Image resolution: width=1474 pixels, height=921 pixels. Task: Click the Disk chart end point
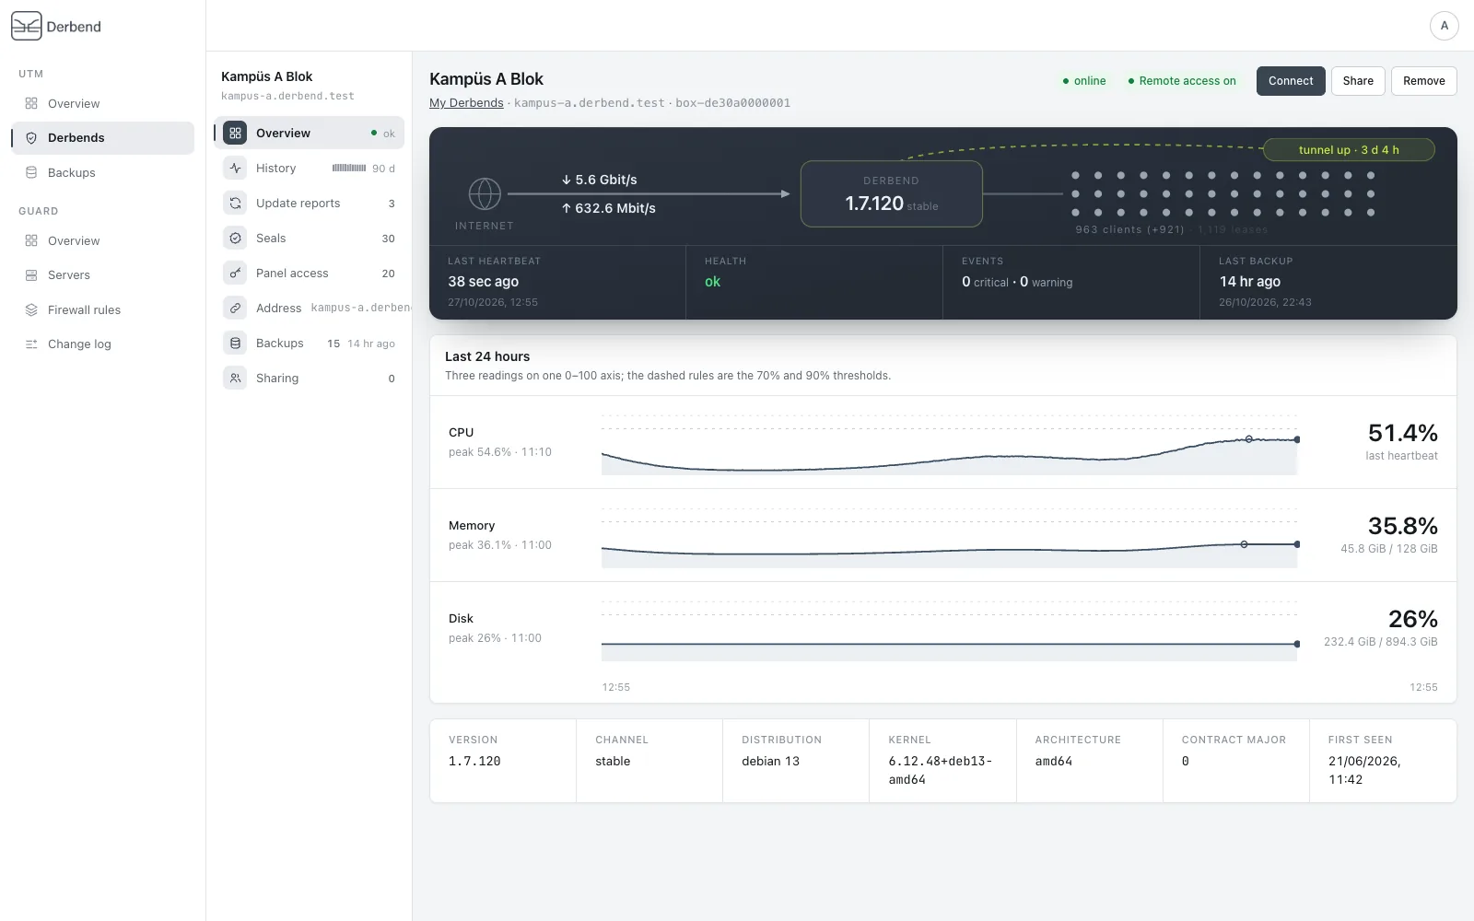tap(1297, 644)
